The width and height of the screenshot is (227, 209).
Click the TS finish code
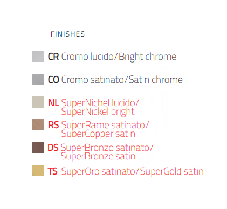click(52, 171)
